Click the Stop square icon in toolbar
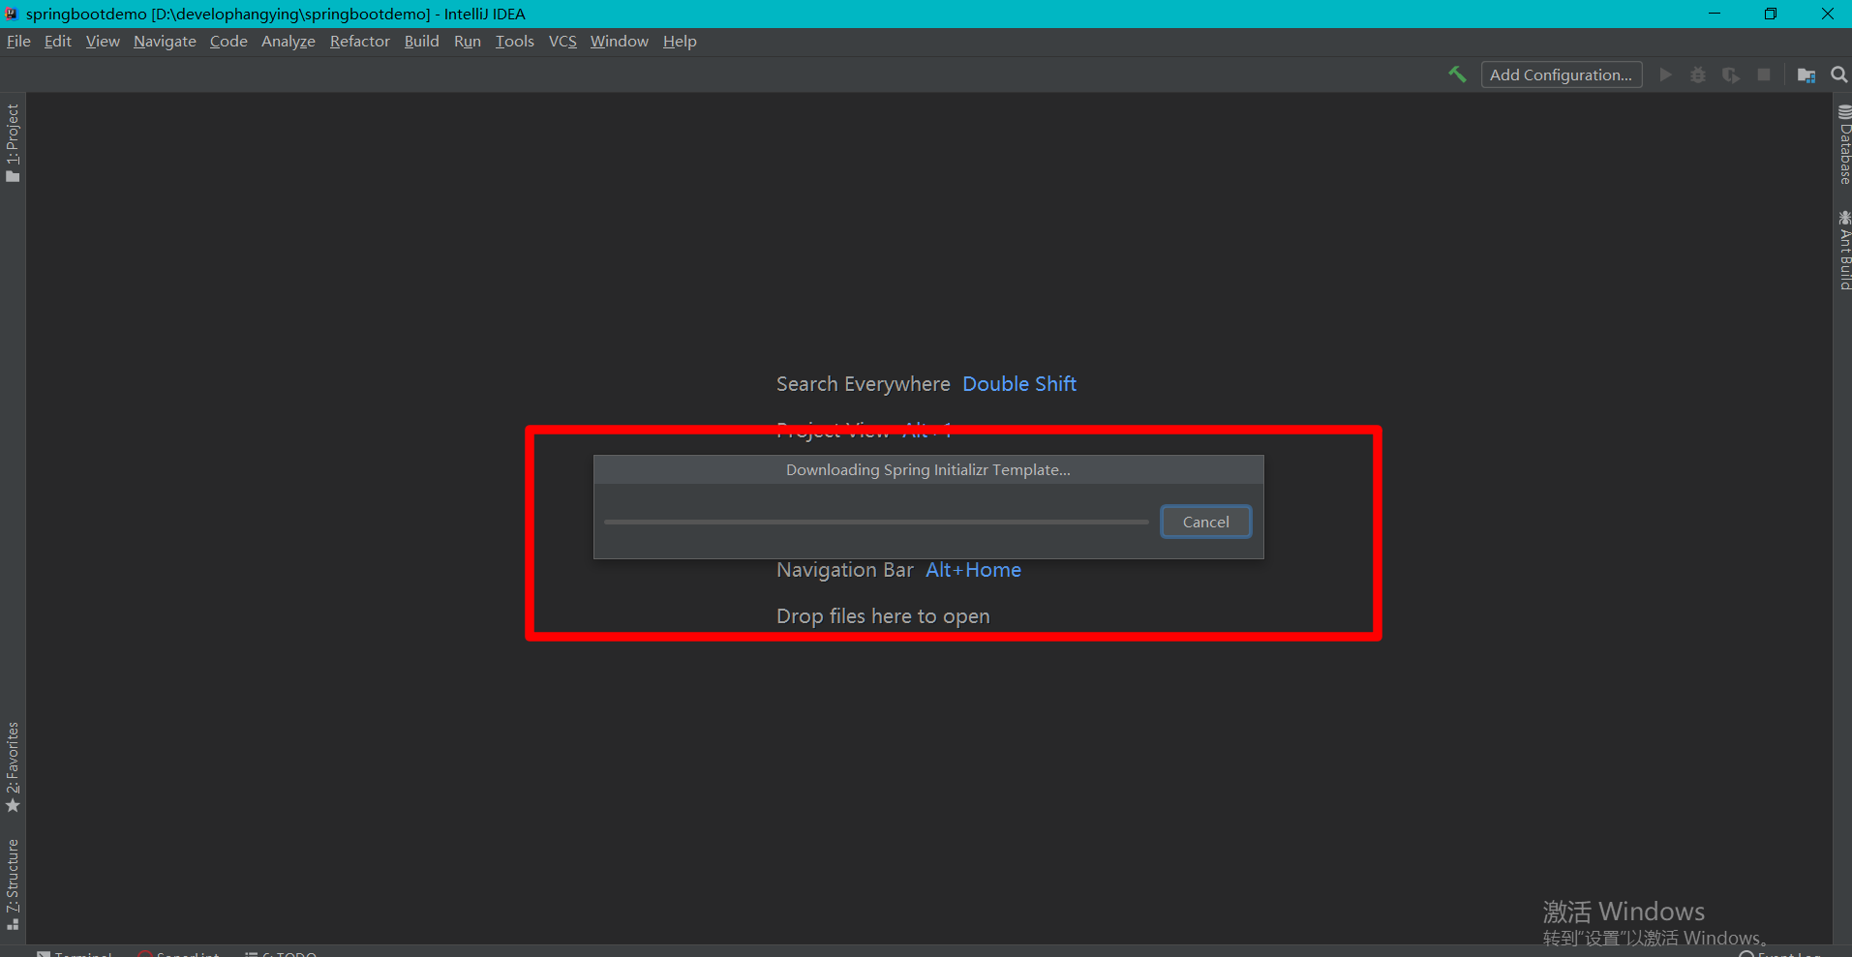 pyautogui.click(x=1764, y=75)
